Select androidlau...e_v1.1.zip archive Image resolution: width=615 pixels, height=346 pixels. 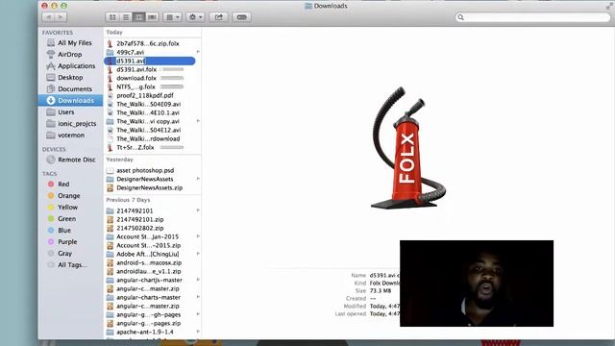[148, 271]
